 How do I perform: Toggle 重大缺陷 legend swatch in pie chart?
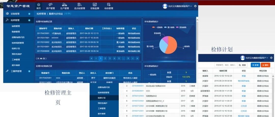(x=165, y=27)
